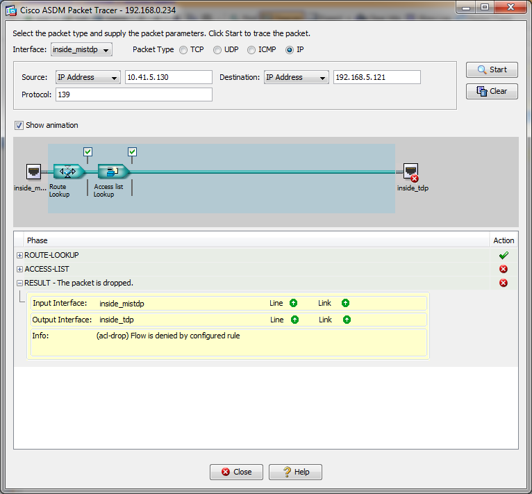Select the UDP packet type
Image resolution: width=532 pixels, height=494 pixels.
coord(217,50)
